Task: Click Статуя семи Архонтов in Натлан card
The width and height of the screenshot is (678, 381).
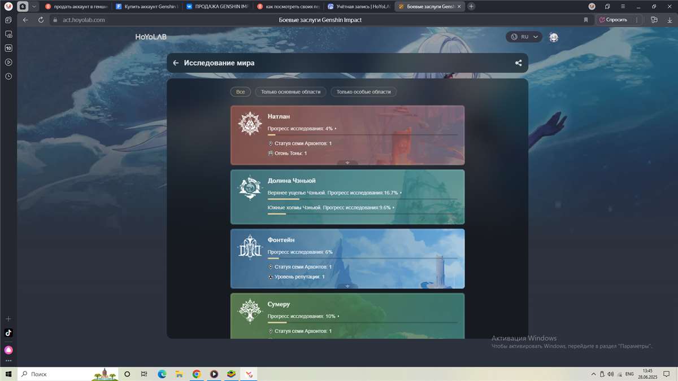Action: (x=300, y=143)
